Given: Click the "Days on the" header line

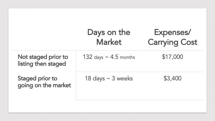Looking at the screenshot, I should click(109, 32).
